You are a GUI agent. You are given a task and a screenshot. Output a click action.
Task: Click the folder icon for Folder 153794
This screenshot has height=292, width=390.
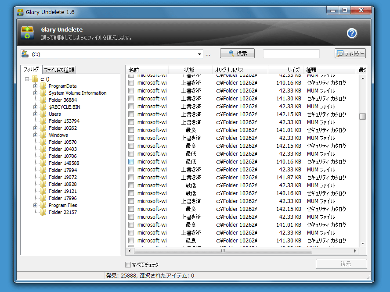tap(43, 121)
